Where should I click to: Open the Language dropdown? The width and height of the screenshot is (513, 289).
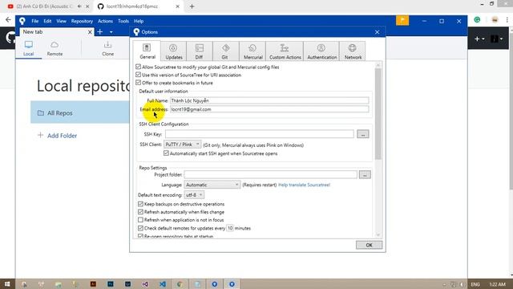point(212,185)
